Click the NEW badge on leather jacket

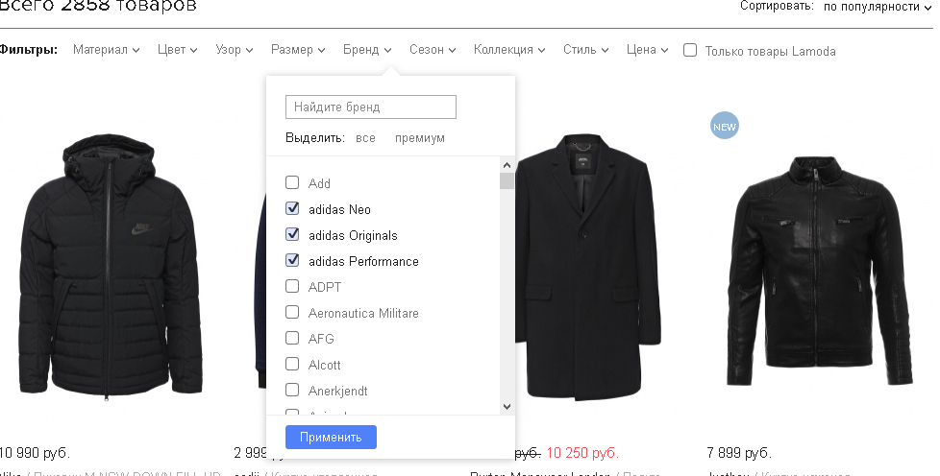pos(724,125)
